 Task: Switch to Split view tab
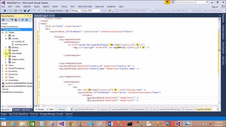click(50, 109)
